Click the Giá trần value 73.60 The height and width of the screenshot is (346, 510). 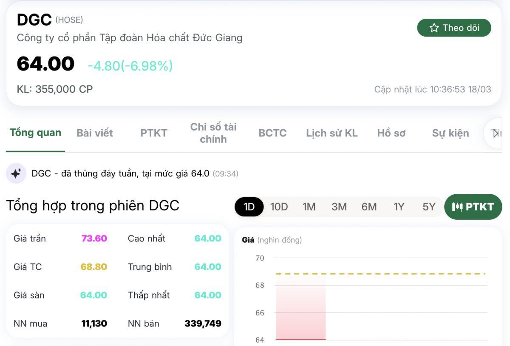[94, 238]
